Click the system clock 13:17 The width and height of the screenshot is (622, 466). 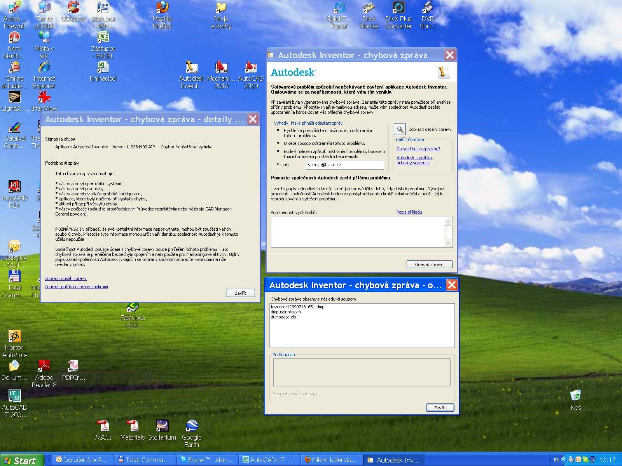click(x=607, y=460)
